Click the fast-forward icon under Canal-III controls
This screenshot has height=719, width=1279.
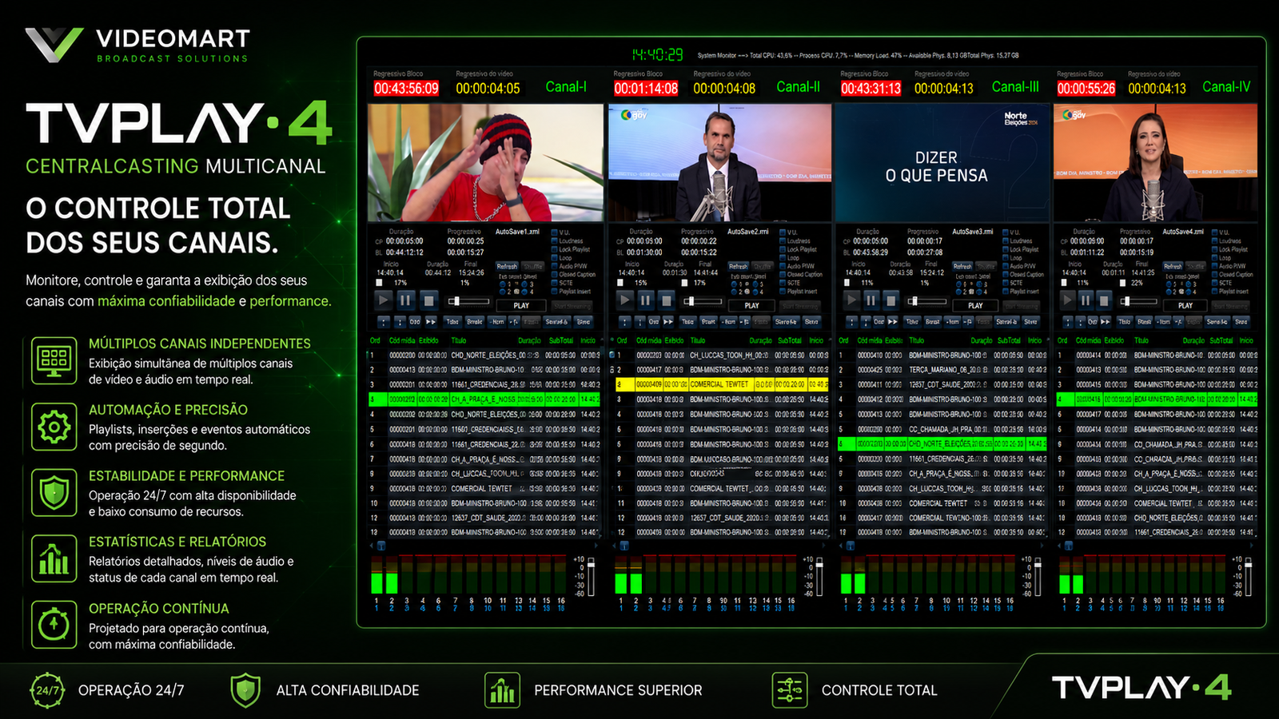[892, 322]
